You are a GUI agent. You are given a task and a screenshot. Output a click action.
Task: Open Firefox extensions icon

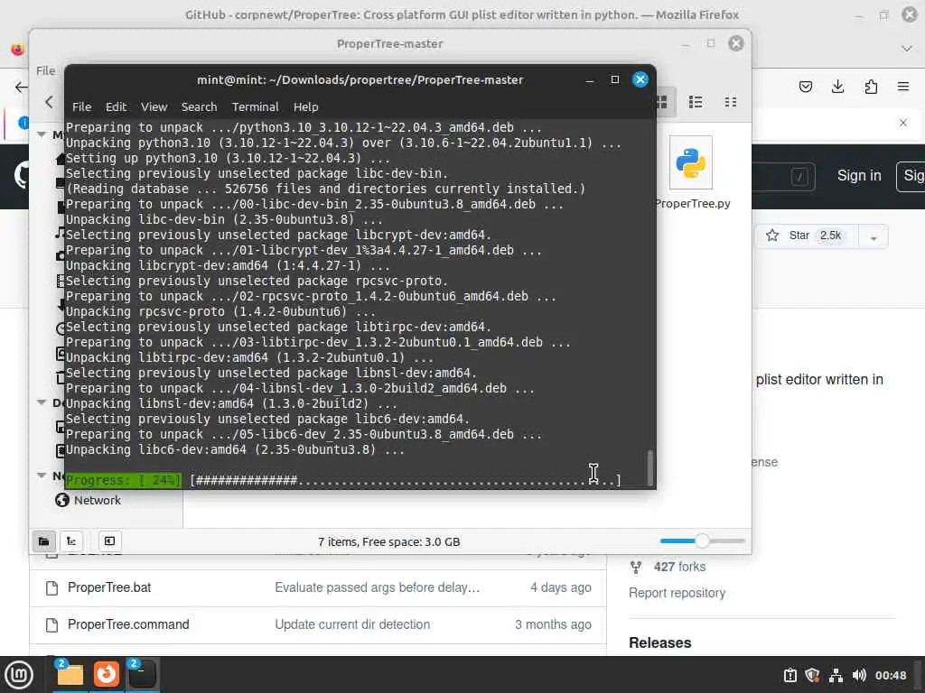871,88
